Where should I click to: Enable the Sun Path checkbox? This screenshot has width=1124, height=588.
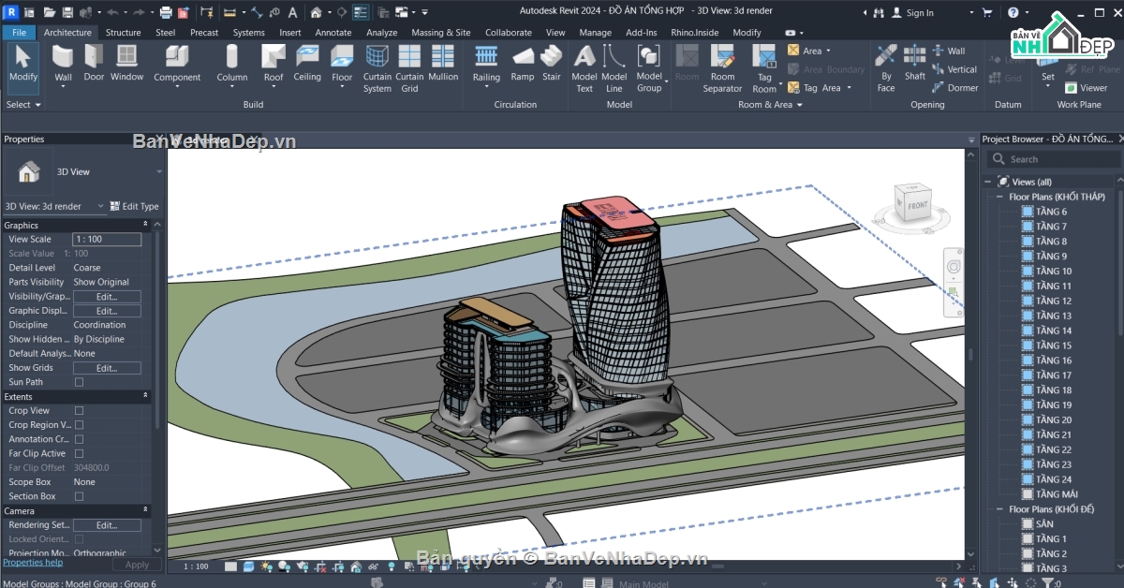coord(79,382)
